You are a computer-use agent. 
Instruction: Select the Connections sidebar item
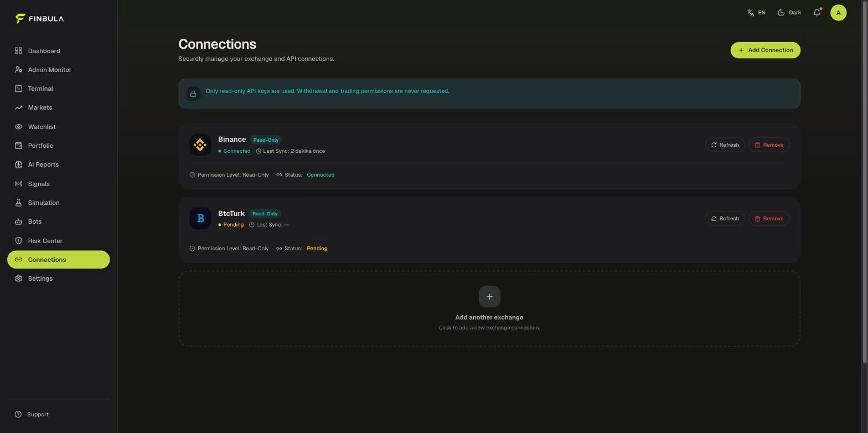58,260
